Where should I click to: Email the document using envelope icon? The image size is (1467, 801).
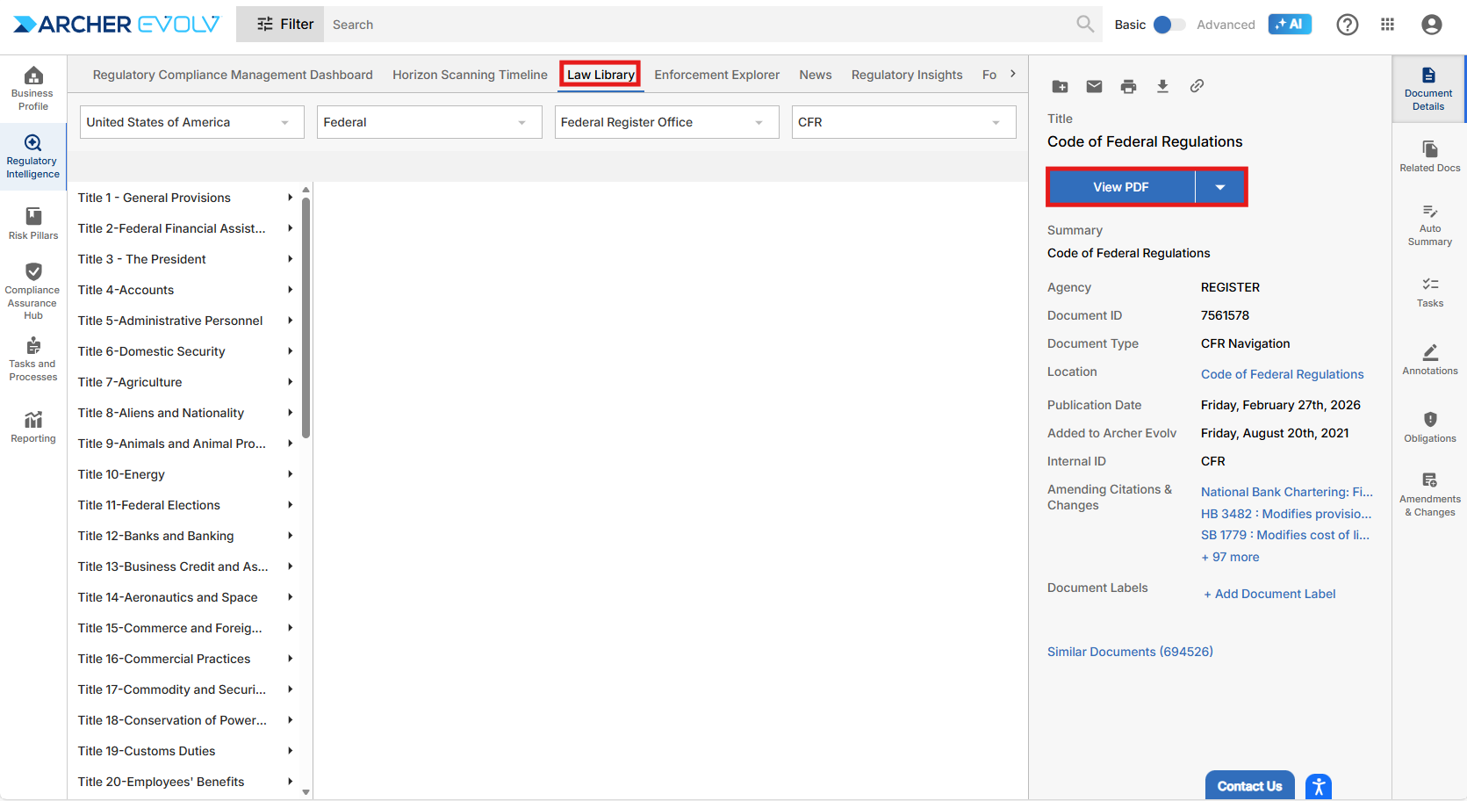coord(1094,86)
